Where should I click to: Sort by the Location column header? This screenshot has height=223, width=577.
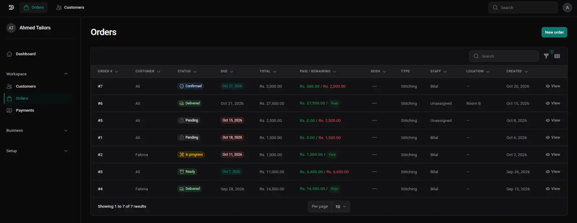point(478,71)
